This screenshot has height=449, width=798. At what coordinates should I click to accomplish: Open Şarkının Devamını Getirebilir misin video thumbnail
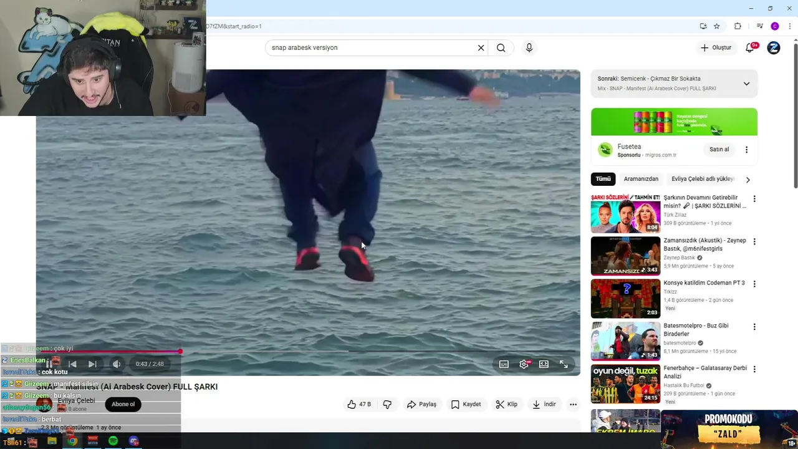click(625, 214)
